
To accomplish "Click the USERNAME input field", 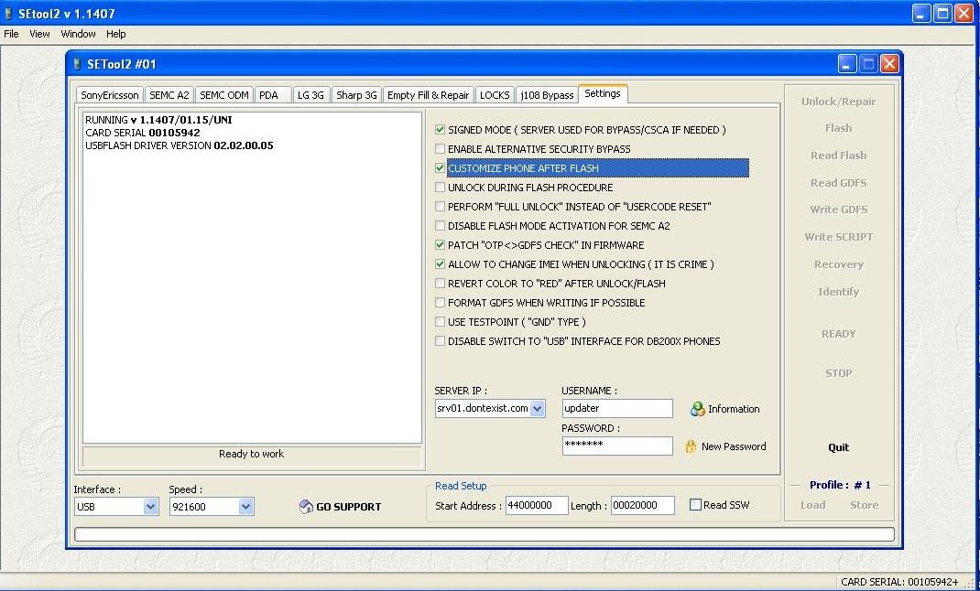I will pyautogui.click(x=617, y=409).
